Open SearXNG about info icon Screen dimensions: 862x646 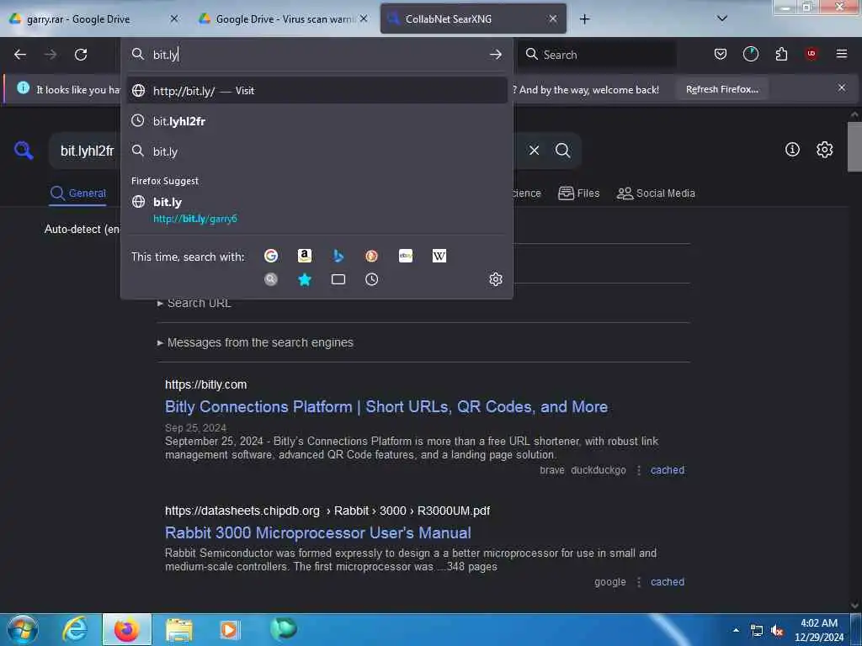[x=792, y=149]
